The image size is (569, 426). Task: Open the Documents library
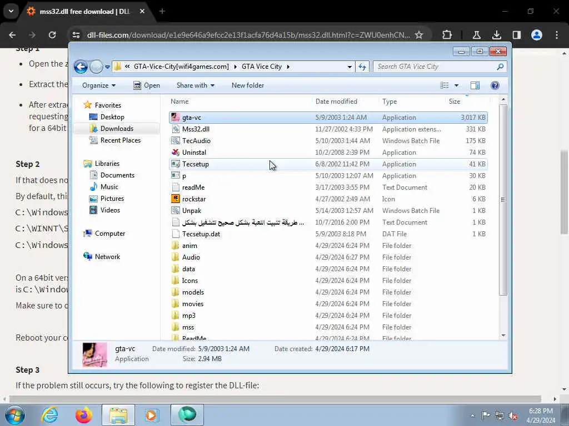pos(117,175)
